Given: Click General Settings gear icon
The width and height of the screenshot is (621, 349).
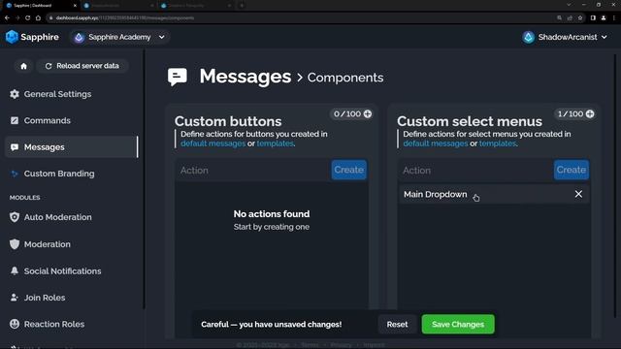Looking at the screenshot, I should 15,94.
